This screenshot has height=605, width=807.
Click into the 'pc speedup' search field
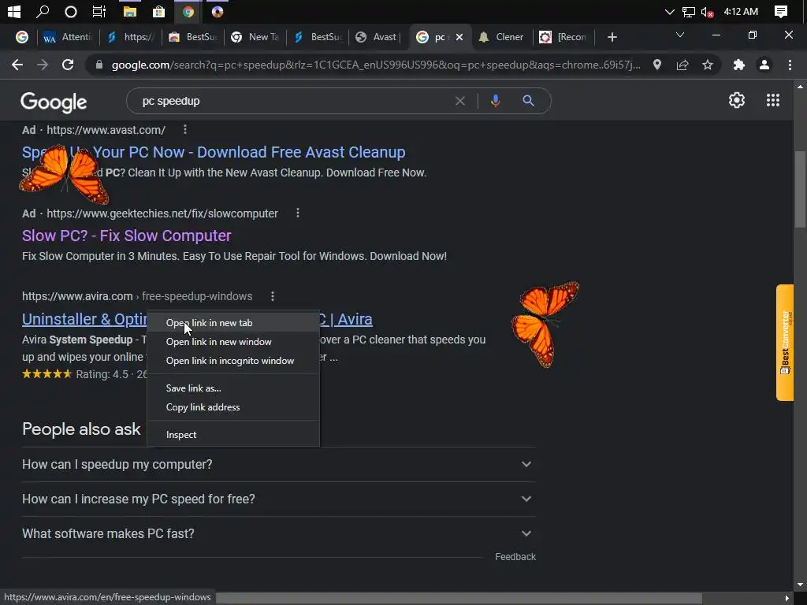point(293,101)
